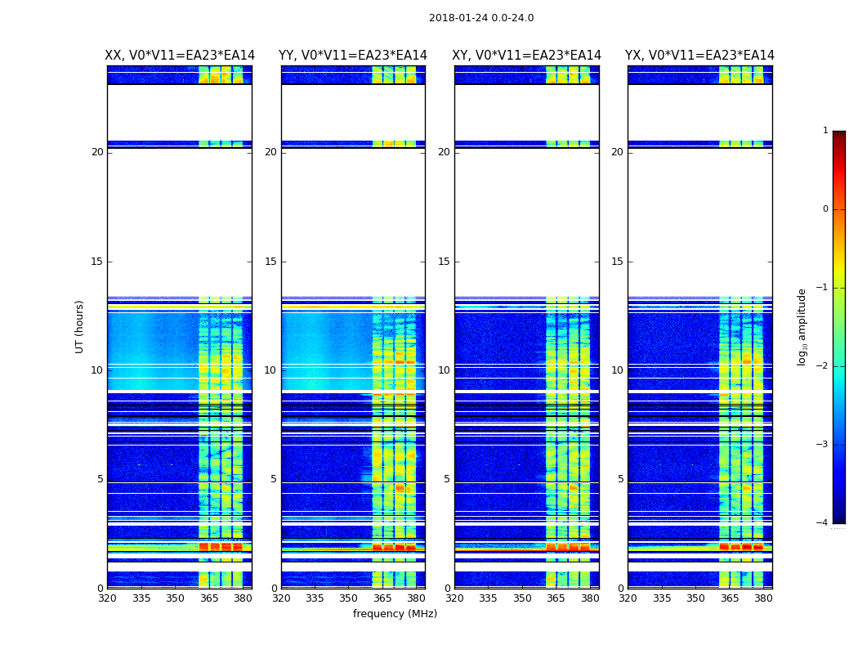Click the 350 frequency tick under XX panel
Viewport: 858px width, 654px height.
click(175, 598)
